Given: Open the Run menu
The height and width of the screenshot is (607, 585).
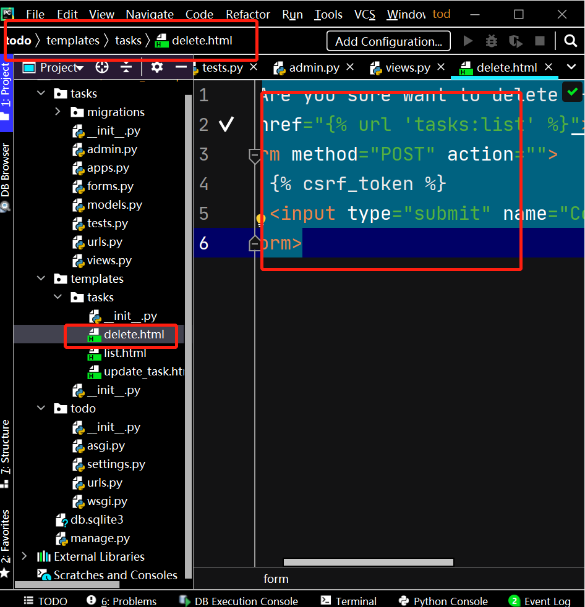Looking at the screenshot, I should coord(292,14).
